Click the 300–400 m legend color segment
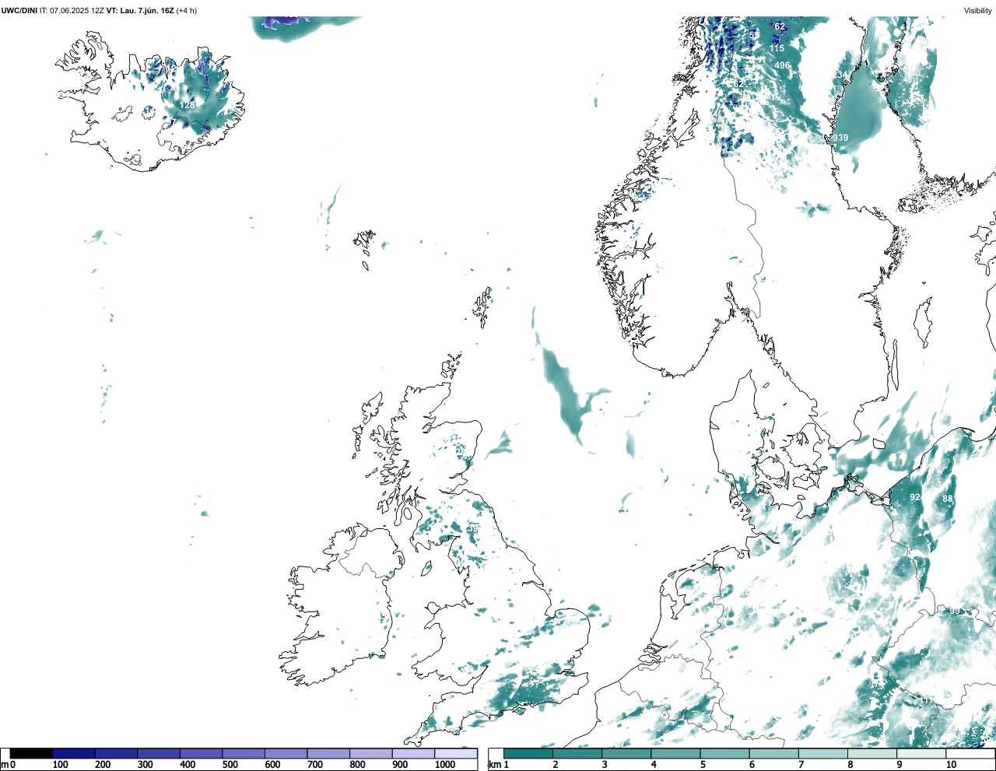The width and height of the screenshot is (996, 771). click(159, 753)
